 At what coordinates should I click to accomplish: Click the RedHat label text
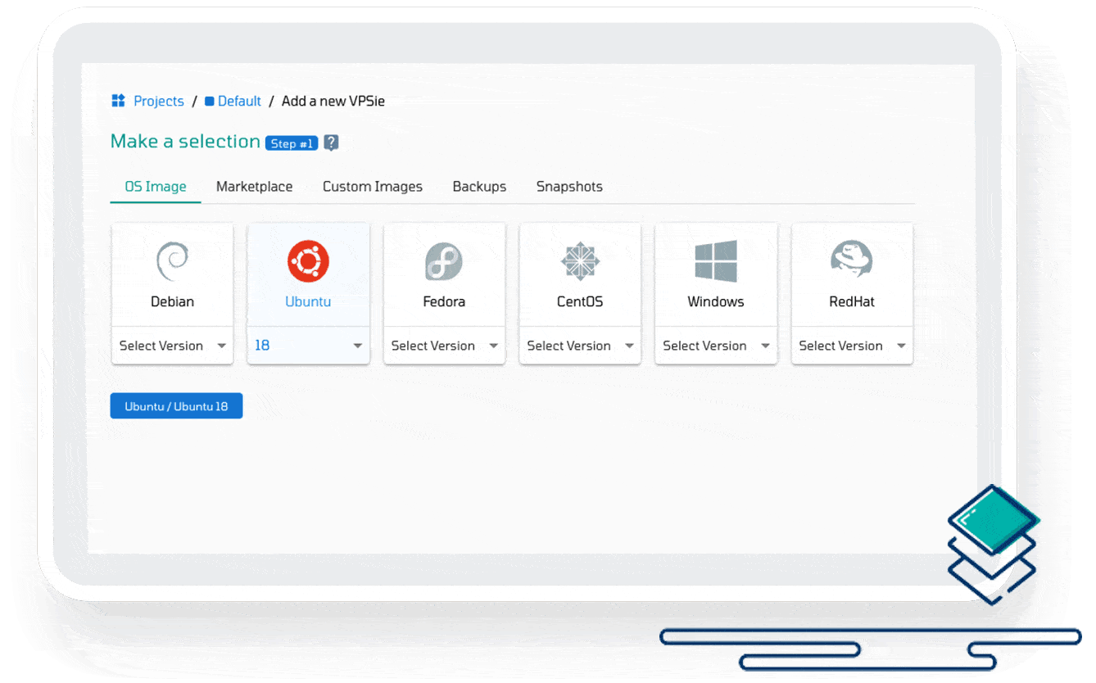pos(852,301)
